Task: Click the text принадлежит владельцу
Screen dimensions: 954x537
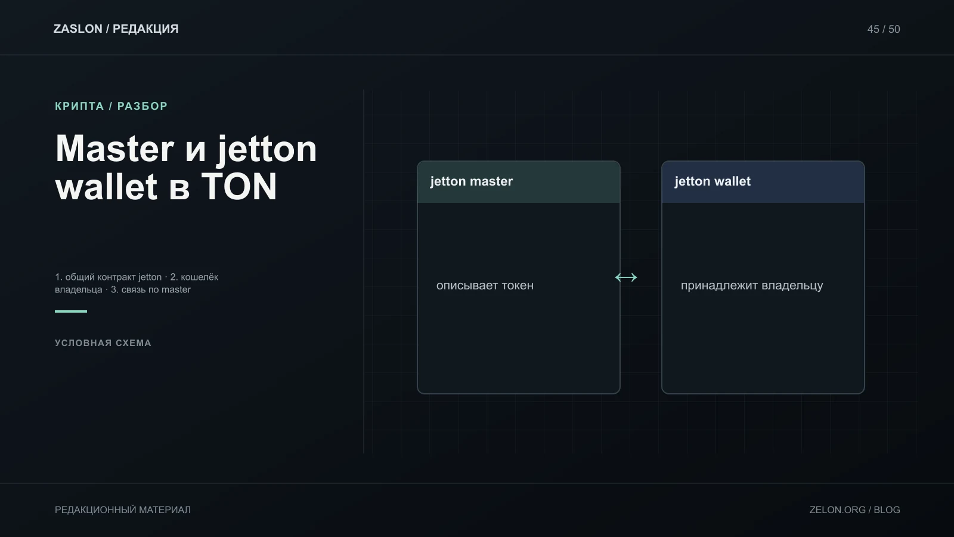Action: [x=752, y=286]
